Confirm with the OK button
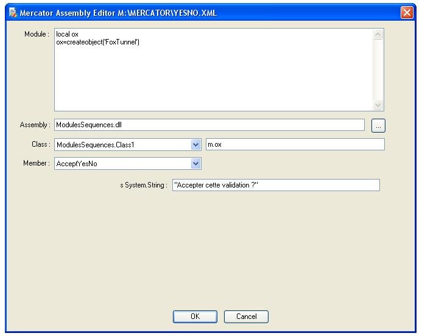The height and width of the screenshot is (336, 422). pos(195,317)
